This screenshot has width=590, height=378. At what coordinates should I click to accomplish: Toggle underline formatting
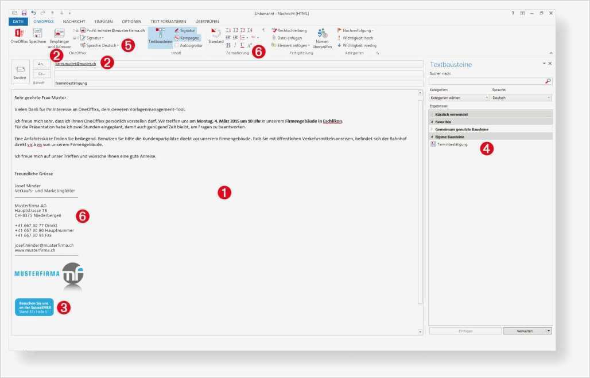pyautogui.click(x=242, y=45)
